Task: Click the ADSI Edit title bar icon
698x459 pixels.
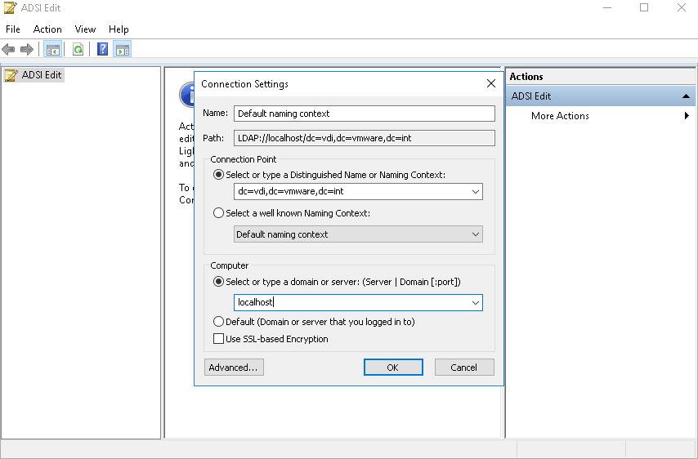Action: 10,7
